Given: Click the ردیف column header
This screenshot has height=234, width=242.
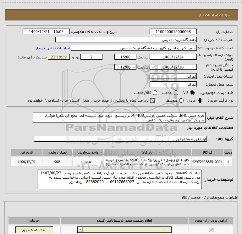Looking at the screenshot, I should pyautogui.click(x=228, y=152).
